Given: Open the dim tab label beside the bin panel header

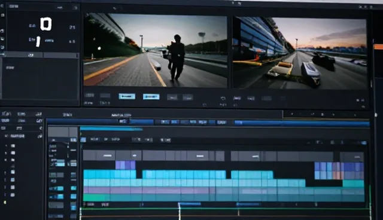Looking at the screenshot, I should point(60,8).
